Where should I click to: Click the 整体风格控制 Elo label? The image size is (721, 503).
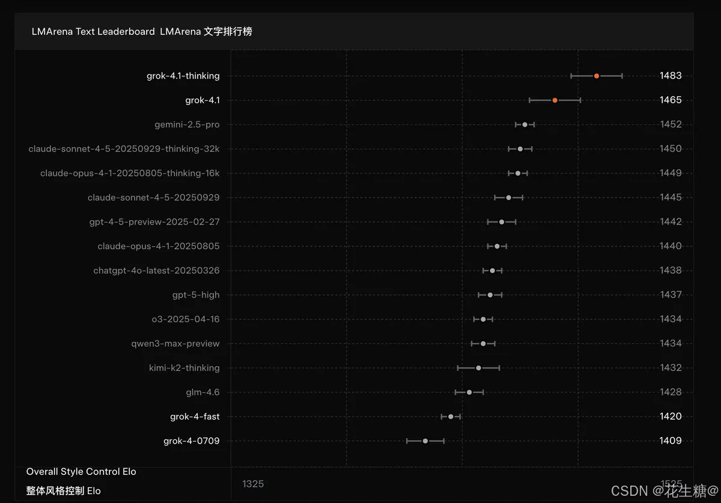(x=64, y=491)
